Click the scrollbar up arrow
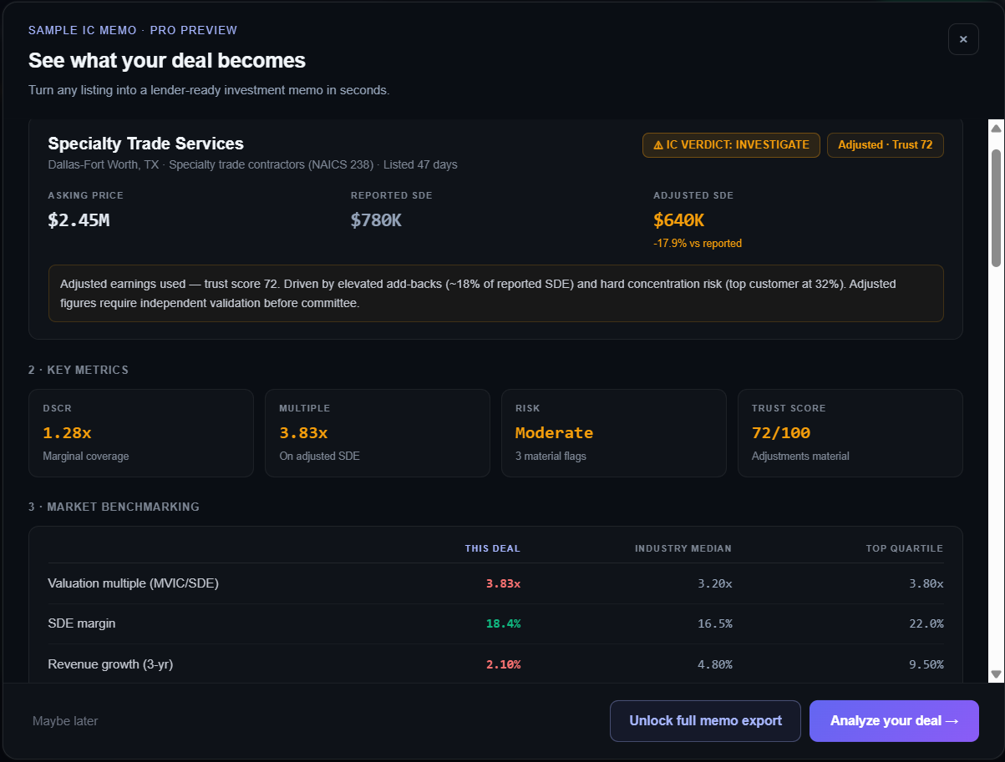This screenshot has width=1005, height=762. [x=996, y=128]
